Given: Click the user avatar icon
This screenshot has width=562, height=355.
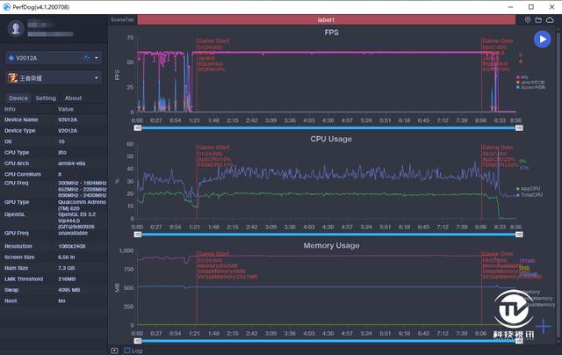Looking at the screenshot, I should [x=16, y=28].
